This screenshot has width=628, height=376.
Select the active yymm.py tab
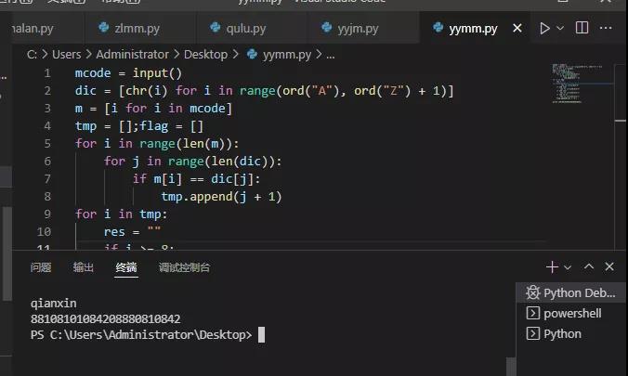[473, 29]
